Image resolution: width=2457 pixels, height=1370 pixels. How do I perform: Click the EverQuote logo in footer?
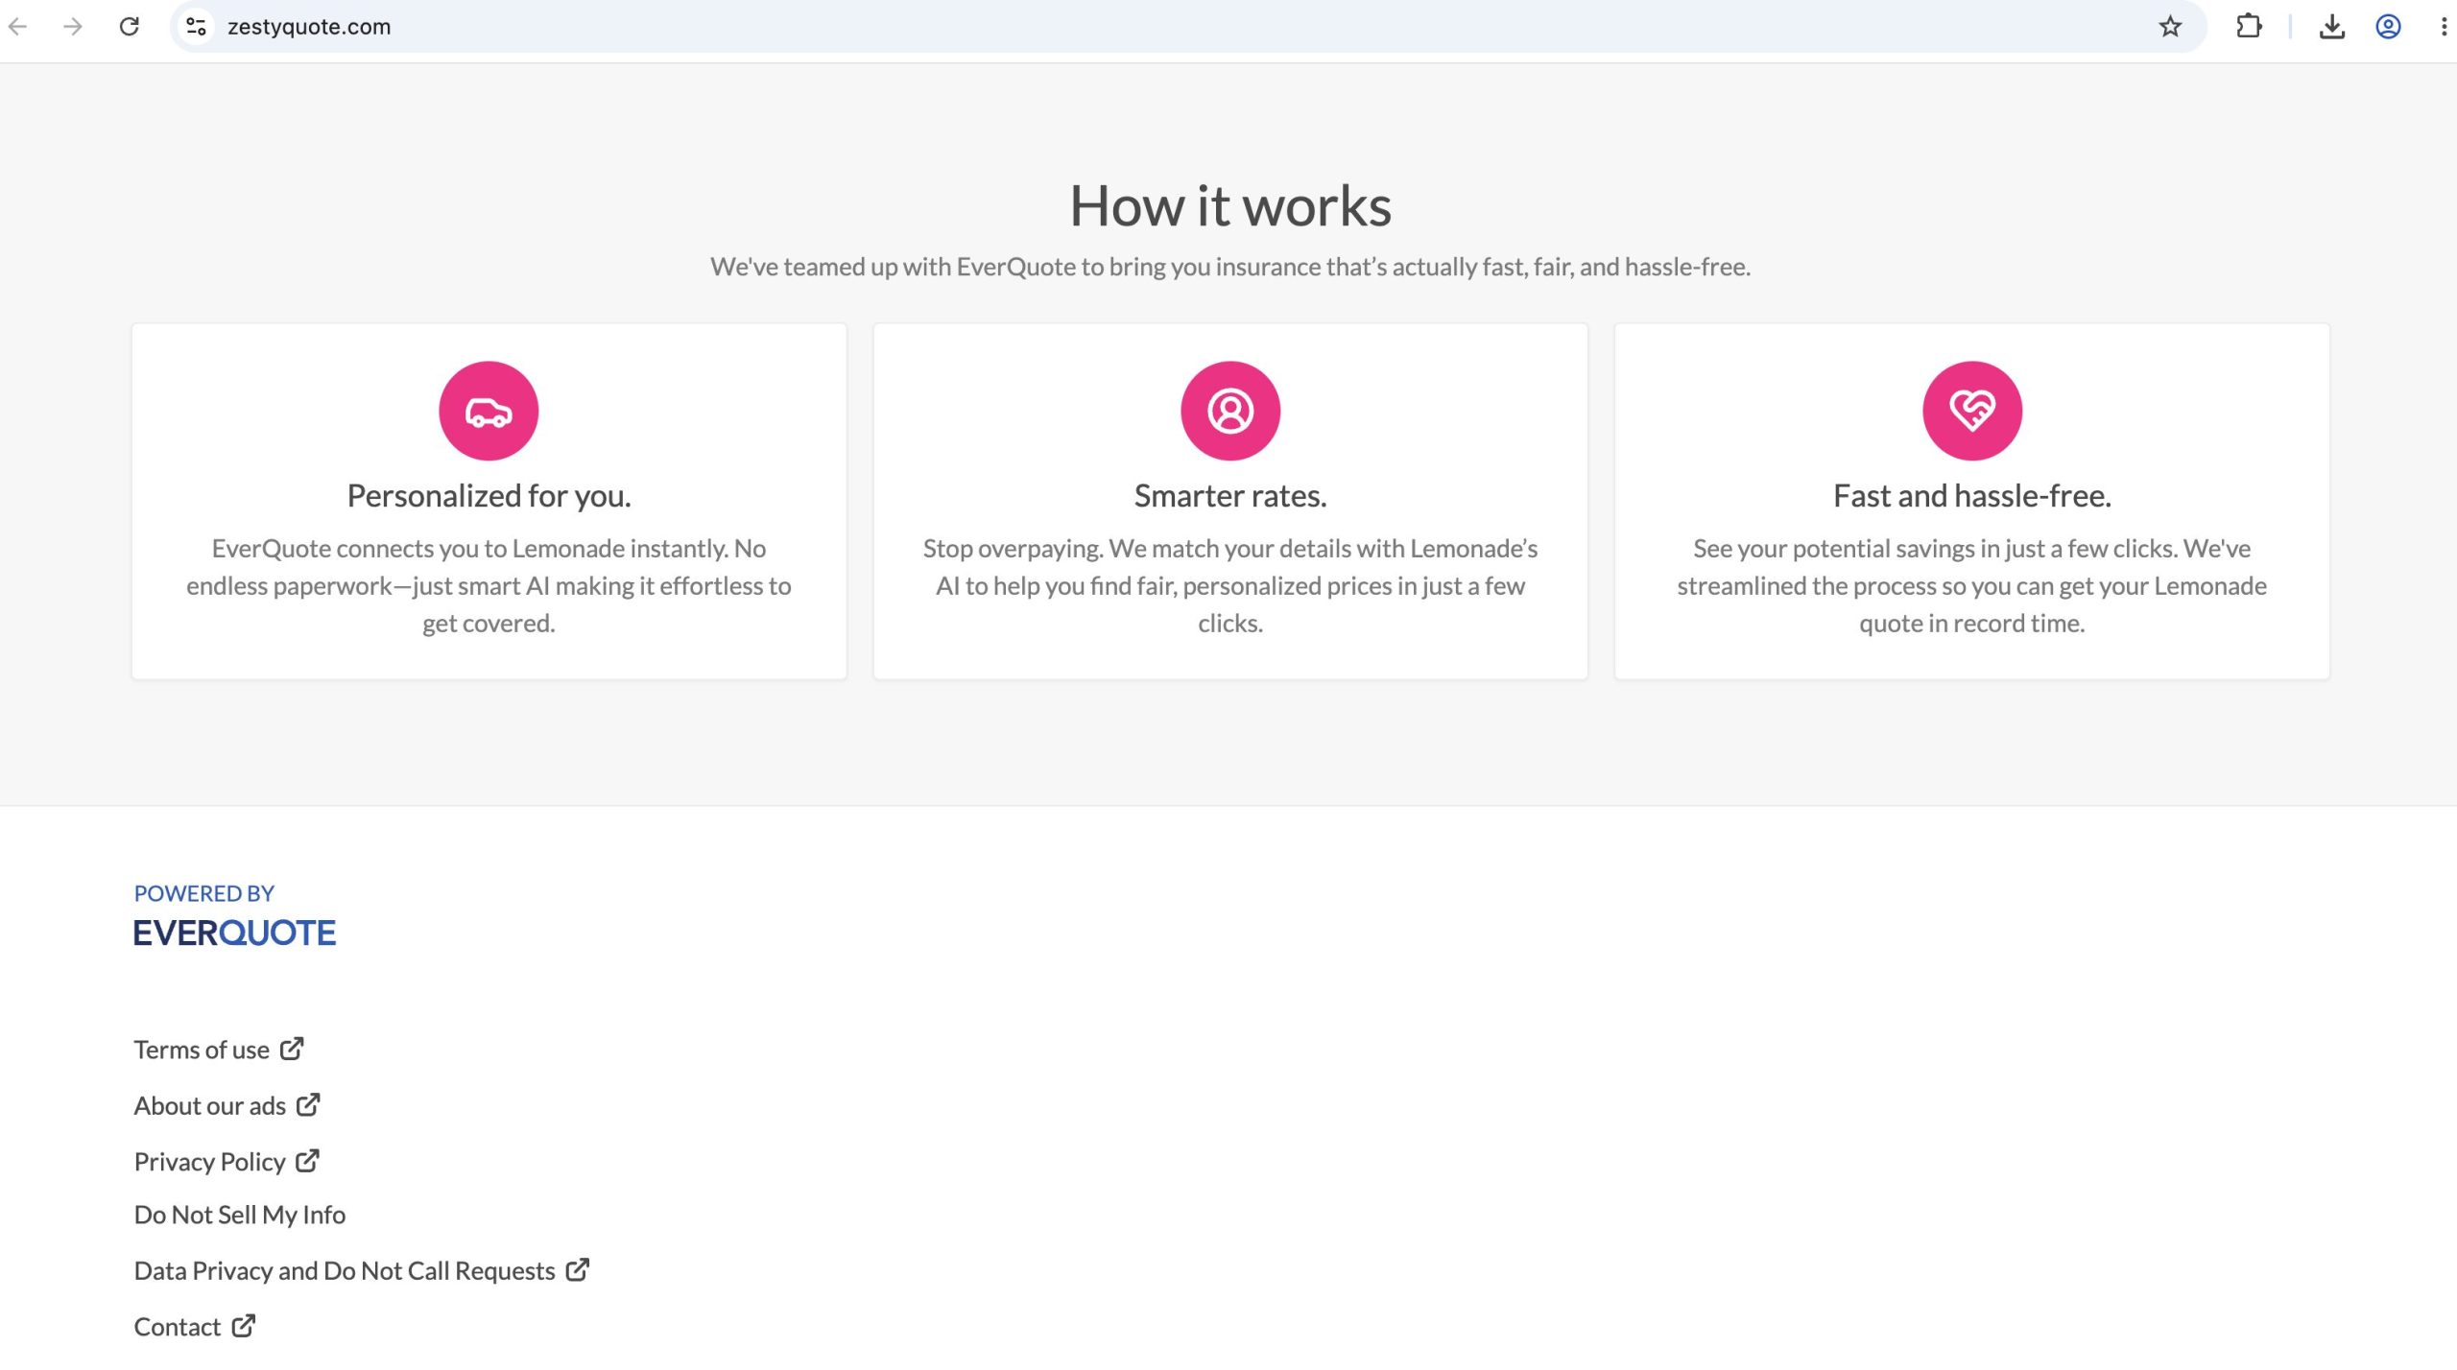234,933
